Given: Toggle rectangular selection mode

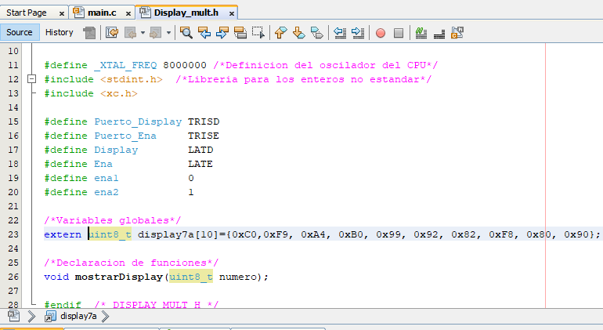Looking at the screenshot, I should (258, 33).
